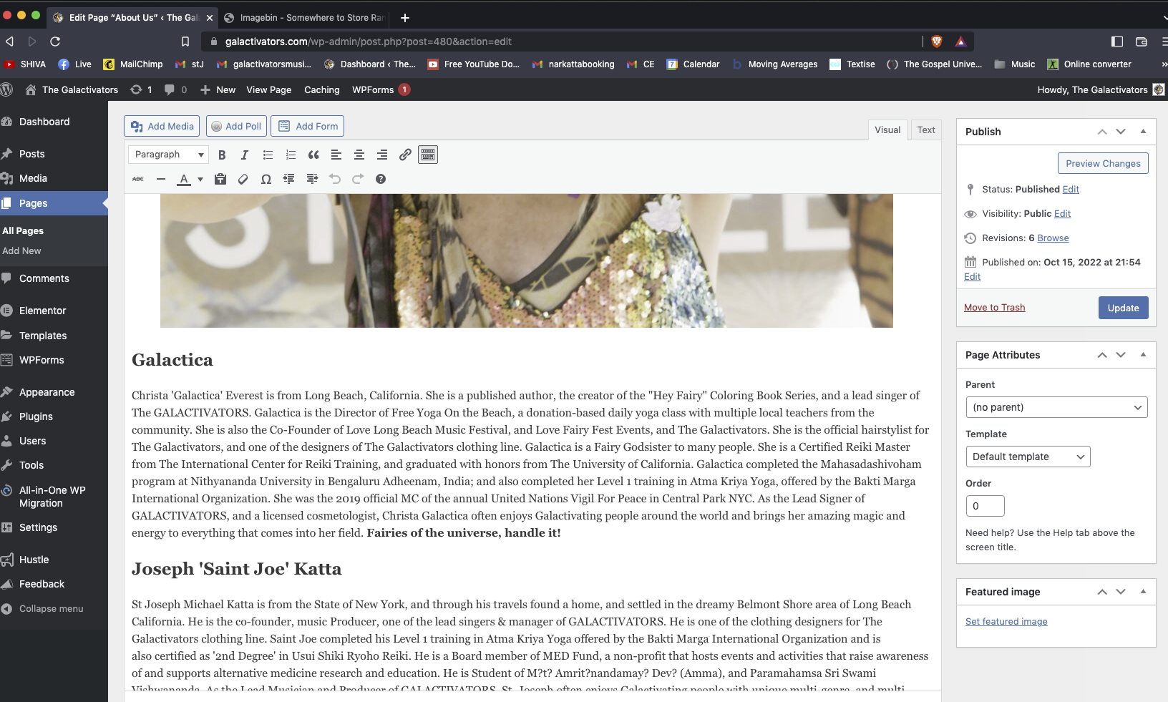The image size is (1168, 702).
Task: Toggle Paste as text
Action: click(220, 179)
